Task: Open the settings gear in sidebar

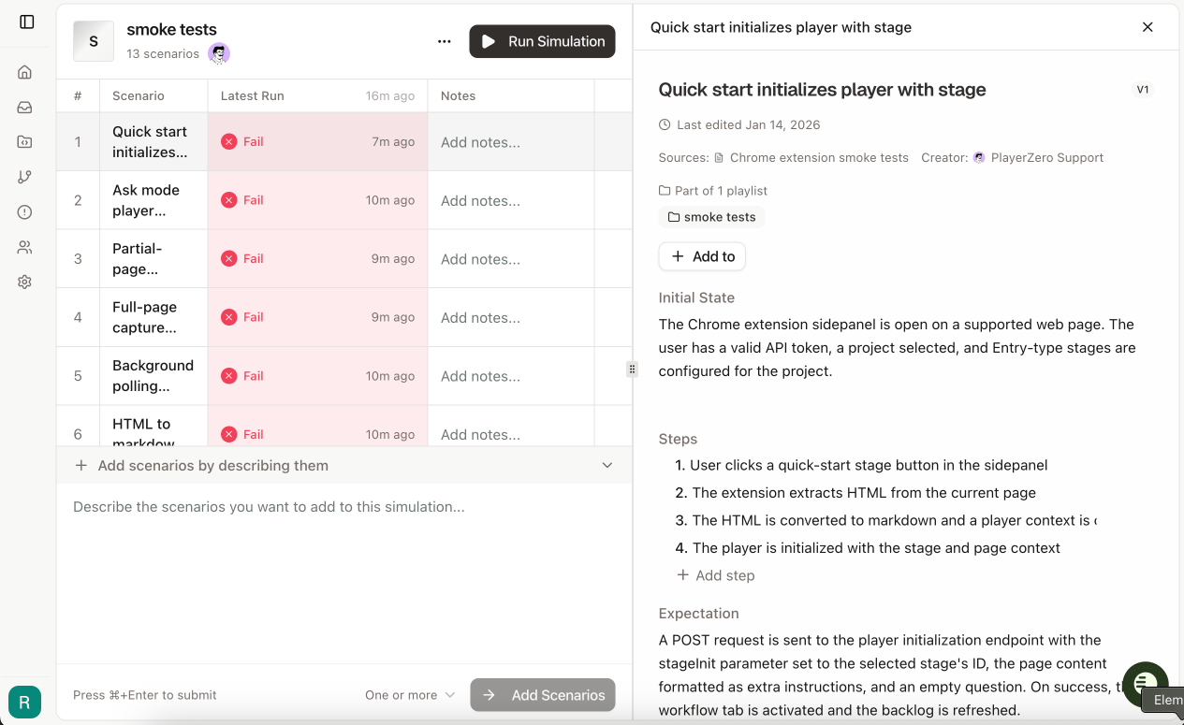Action: [x=25, y=282]
